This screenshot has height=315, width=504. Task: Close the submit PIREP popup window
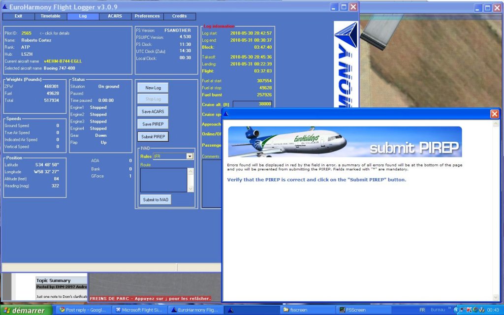[x=494, y=114]
